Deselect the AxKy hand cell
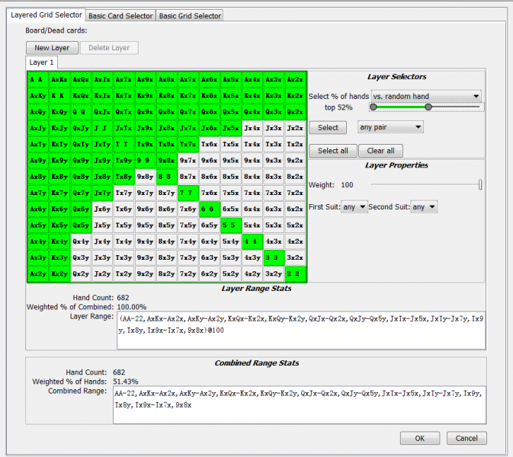 click(x=37, y=95)
